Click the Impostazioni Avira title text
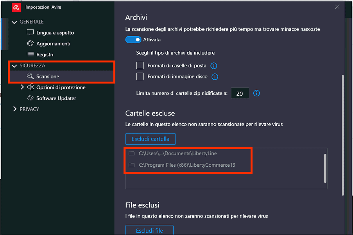Screen dimensions: 353x235 (x=43, y=7)
